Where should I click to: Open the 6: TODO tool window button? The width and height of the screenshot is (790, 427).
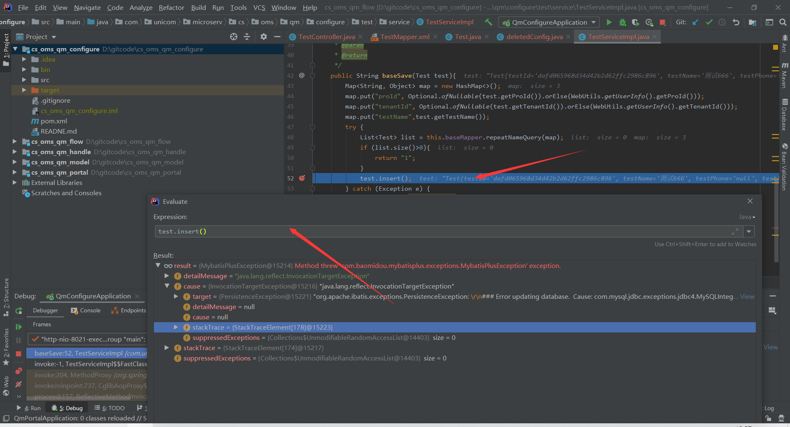tap(109, 408)
